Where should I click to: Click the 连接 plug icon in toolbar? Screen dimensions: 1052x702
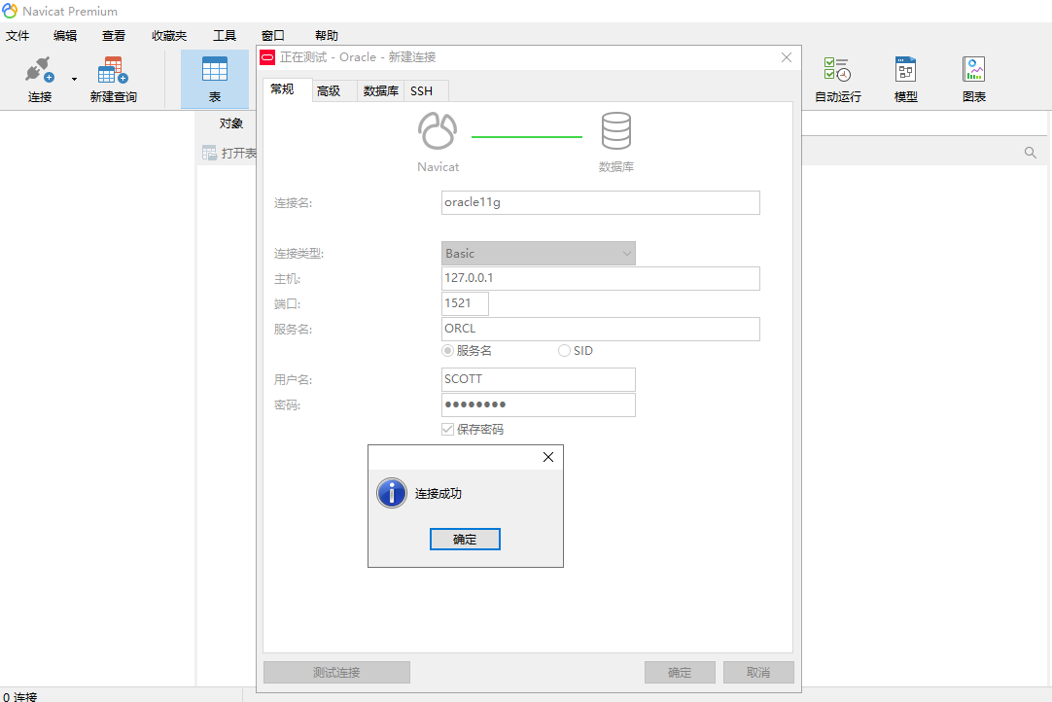click(x=39, y=70)
